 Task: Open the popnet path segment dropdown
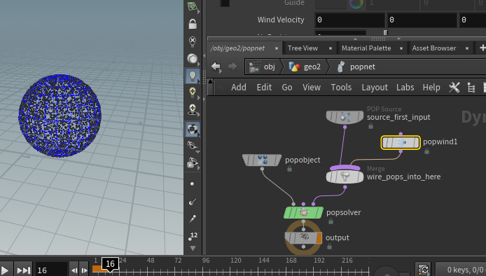362,67
